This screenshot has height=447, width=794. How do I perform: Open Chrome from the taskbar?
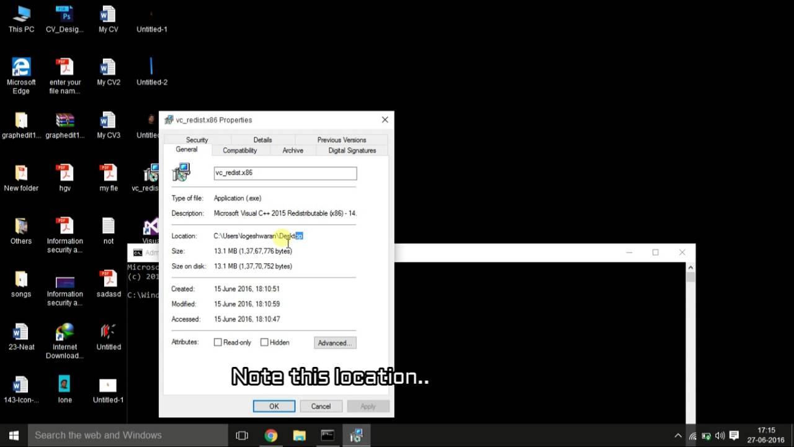tap(271, 435)
